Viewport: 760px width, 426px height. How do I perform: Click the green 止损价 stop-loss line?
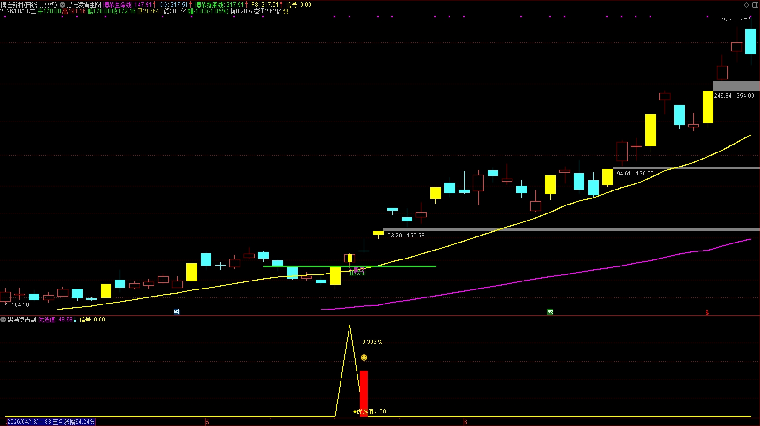coord(349,266)
